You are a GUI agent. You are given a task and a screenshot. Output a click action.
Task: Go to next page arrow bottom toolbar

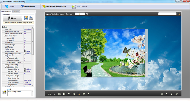point(172,94)
